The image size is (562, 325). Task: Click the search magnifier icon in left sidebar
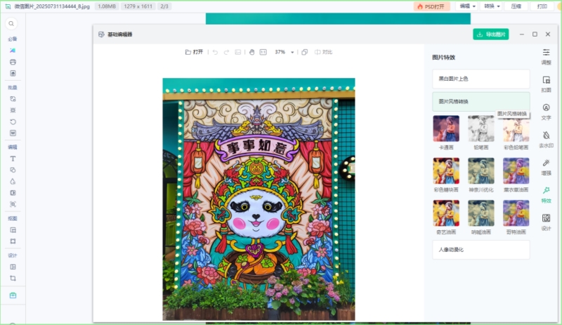click(11, 24)
